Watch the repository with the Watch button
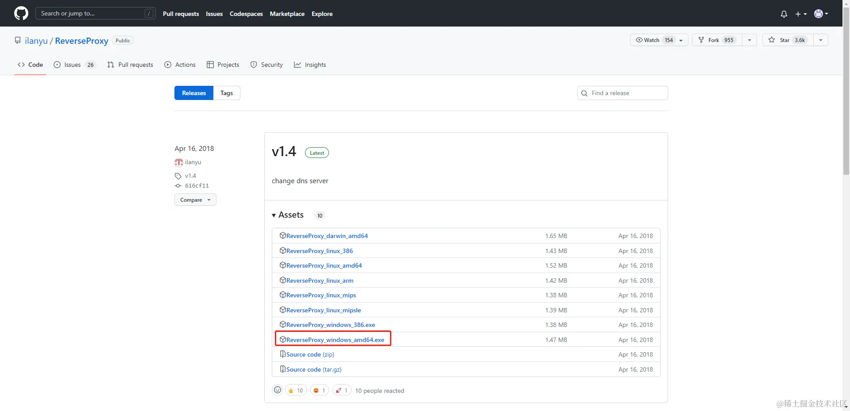Image resolution: width=850 pixels, height=411 pixels. click(x=659, y=40)
